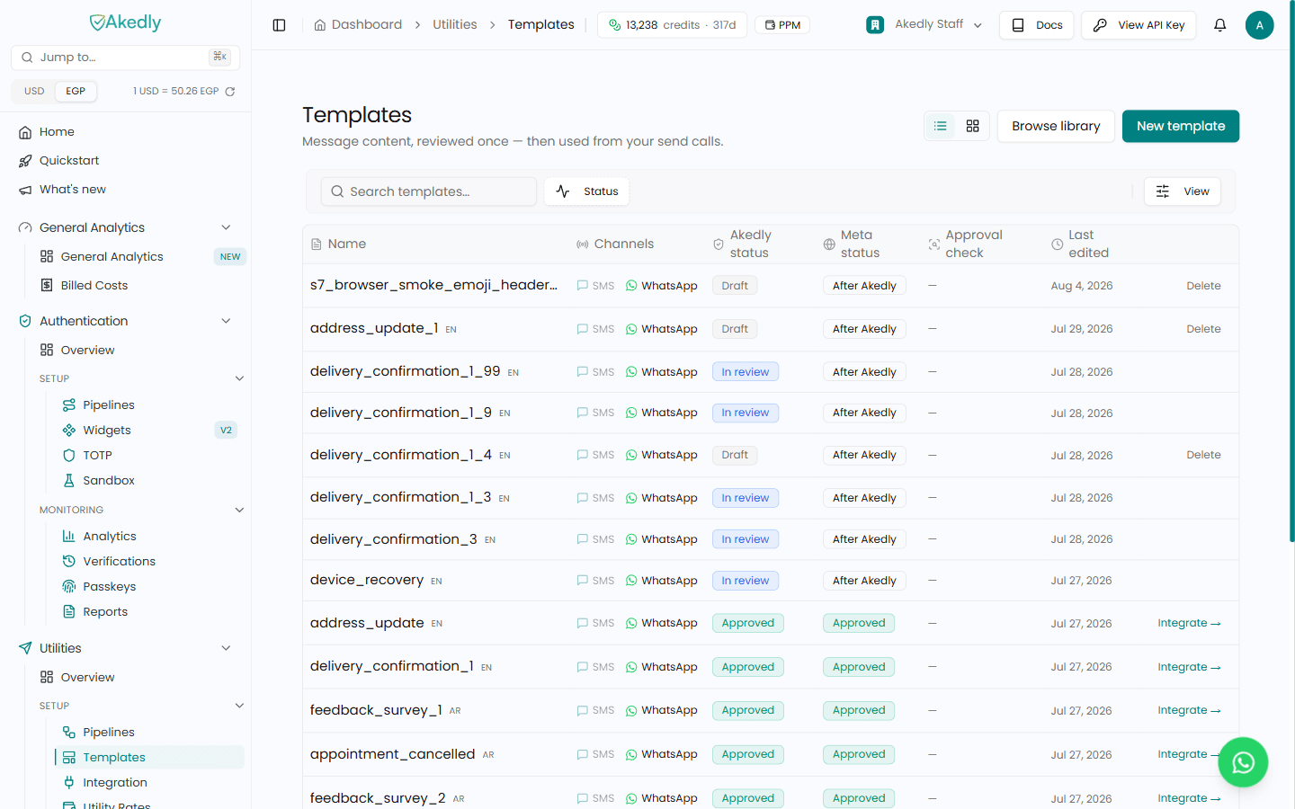The width and height of the screenshot is (1295, 809).
Task: Open Utilities Pipelines in sidebar
Action: [108, 733]
